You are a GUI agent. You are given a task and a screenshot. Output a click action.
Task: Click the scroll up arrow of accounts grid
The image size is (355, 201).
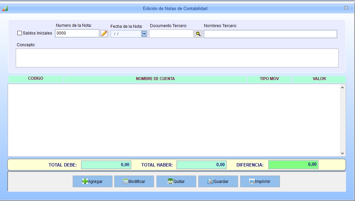[x=342, y=87]
